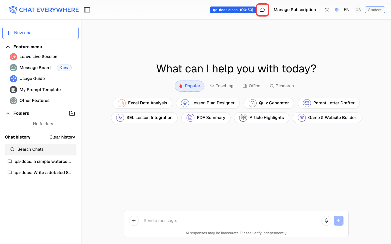Collapse the Feature menu section
Viewport: 391px width, 244px height.
click(x=8, y=47)
